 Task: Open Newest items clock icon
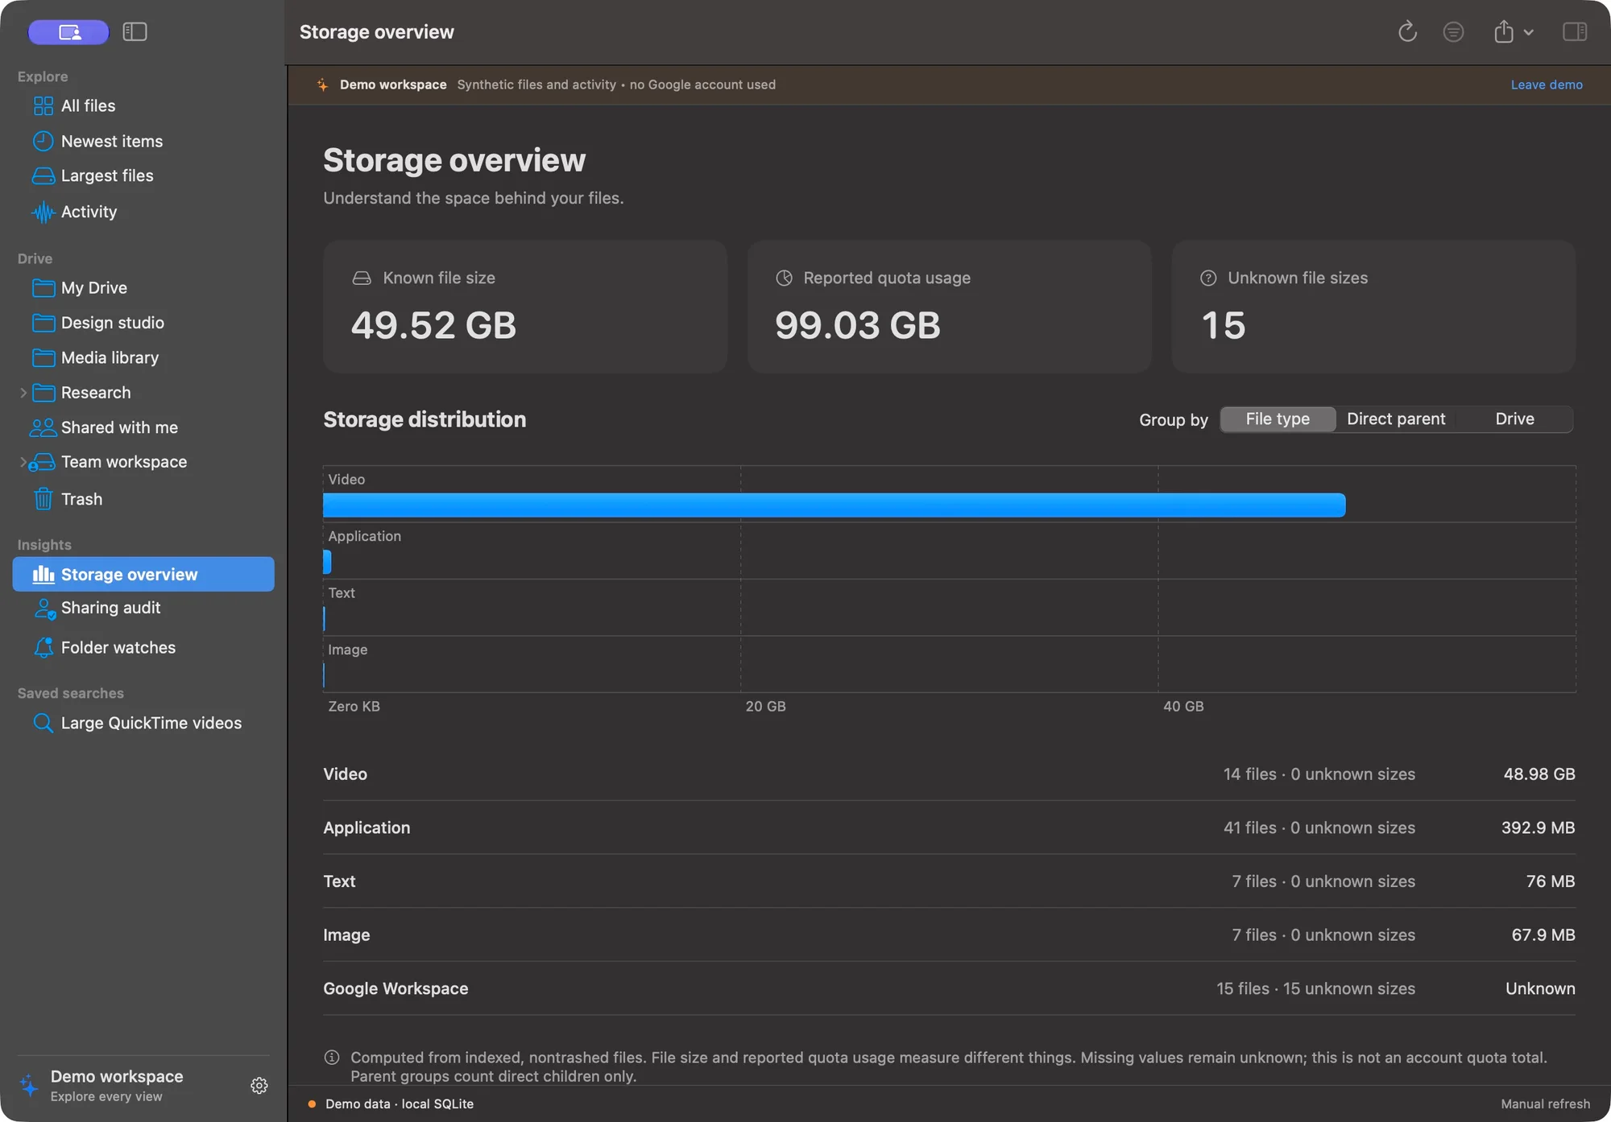(43, 141)
